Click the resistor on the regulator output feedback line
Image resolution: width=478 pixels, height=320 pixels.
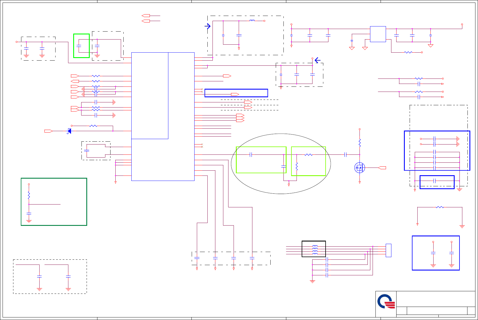tap(408, 52)
